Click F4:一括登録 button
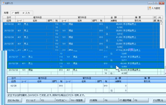Screen dimensions: 166x105 pos(77,100)
